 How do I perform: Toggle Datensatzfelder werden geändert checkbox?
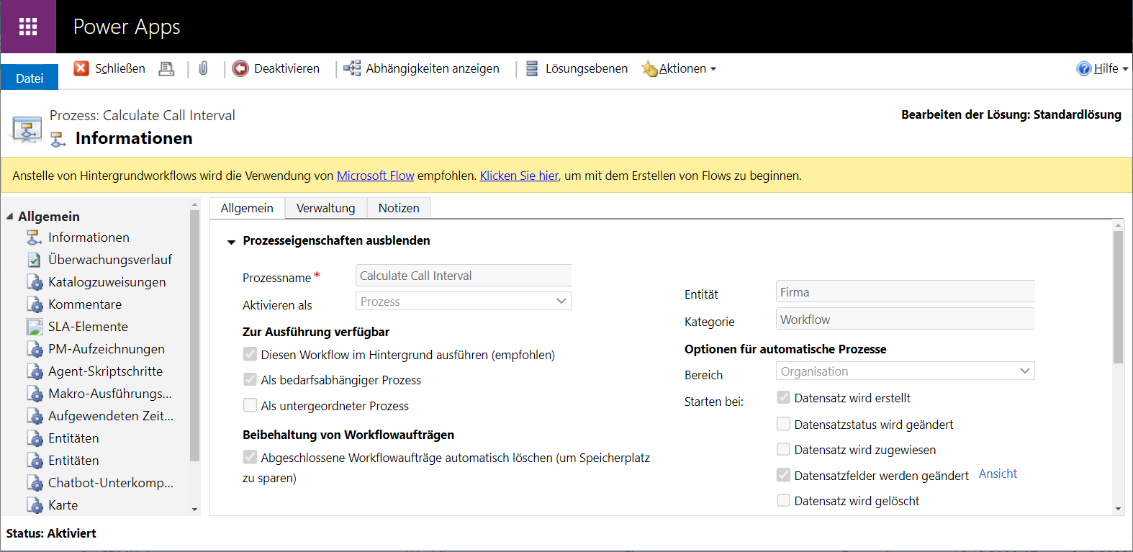point(783,475)
